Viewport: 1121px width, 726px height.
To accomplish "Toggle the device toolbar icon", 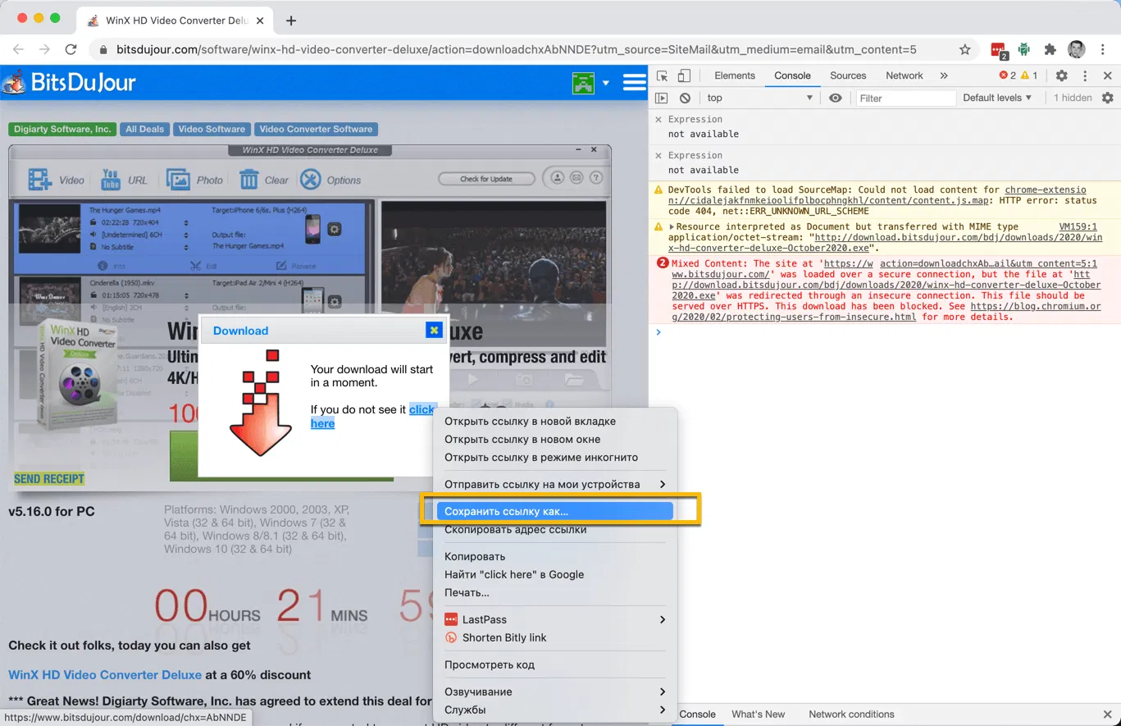I will [684, 75].
